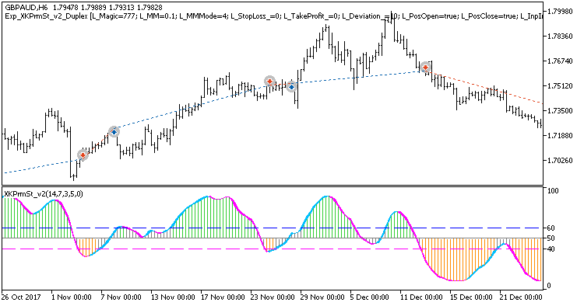Screen dimensions: 584x306
Task: Click the 1.78360 price label
Action: [560, 36]
